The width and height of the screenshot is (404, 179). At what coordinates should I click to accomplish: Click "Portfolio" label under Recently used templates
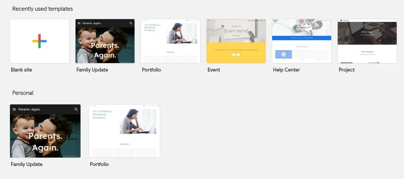(x=151, y=70)
